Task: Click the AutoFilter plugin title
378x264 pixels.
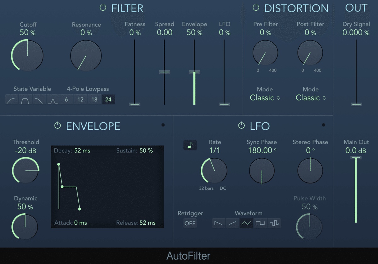Action: click(188, 256)
